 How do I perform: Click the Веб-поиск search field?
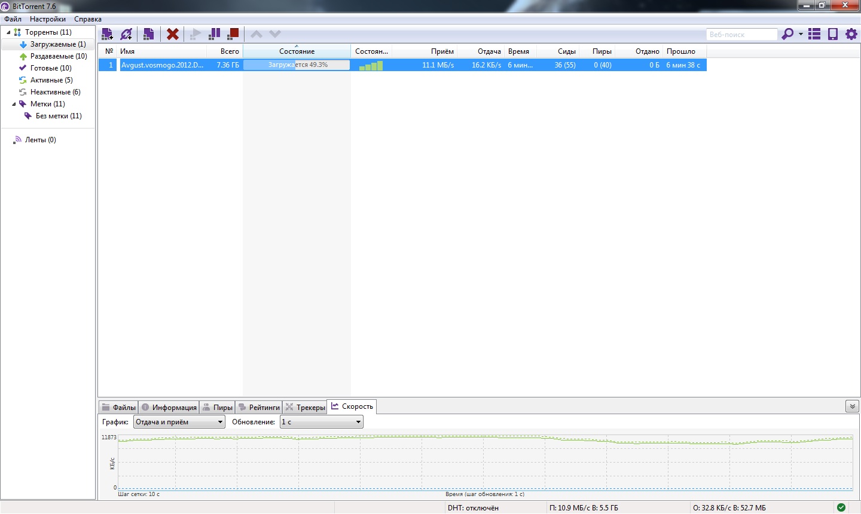point(741,35)
